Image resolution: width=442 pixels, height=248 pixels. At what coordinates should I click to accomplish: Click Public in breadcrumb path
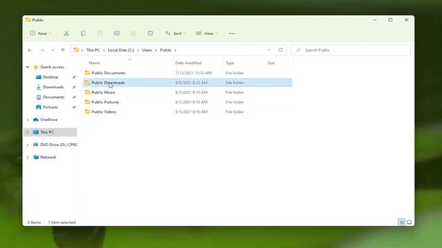point(166,50)
